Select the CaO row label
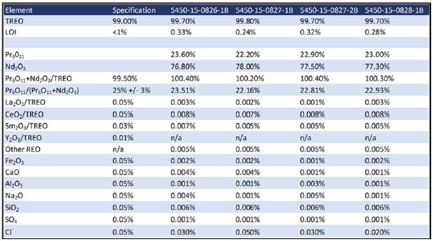Image resolution: width=433 pixels, height=241 pixels. pos(12,173)
